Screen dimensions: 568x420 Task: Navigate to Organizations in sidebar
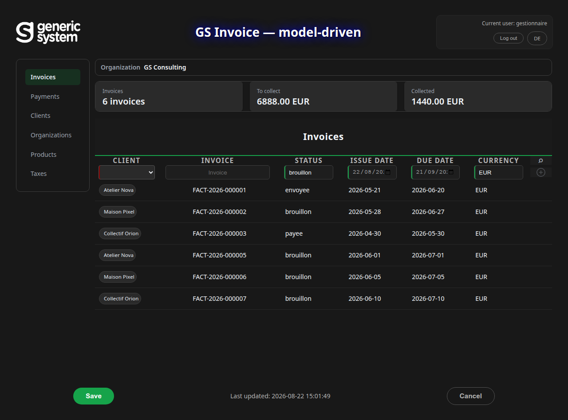(53, 135)
